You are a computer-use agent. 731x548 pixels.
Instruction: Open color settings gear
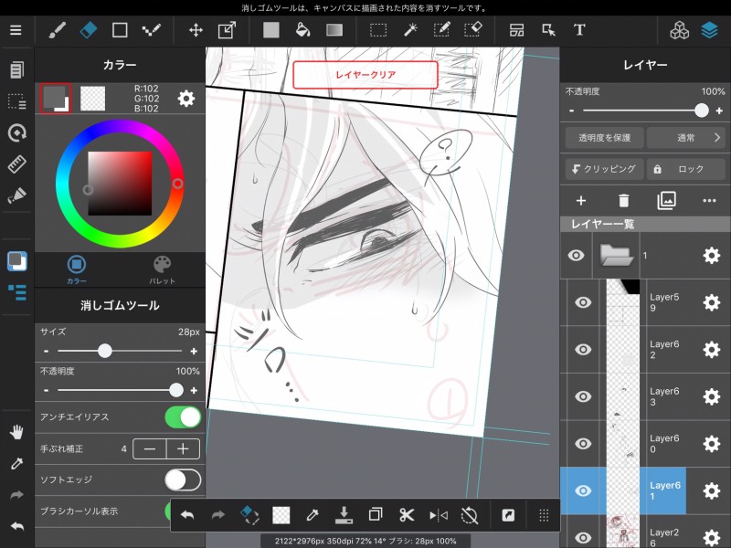pyautogui.click(x=186, y=99)
